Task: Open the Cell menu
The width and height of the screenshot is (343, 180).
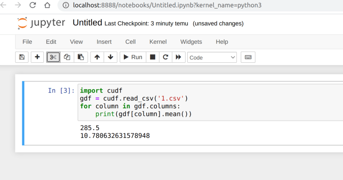Action: [131, 42]
